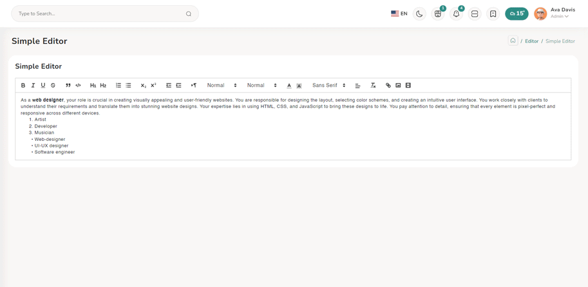The width and height of the screenshot is (588, 287).
Task: Go to Editor in the breadcrumb
Action: click(531, 41)
